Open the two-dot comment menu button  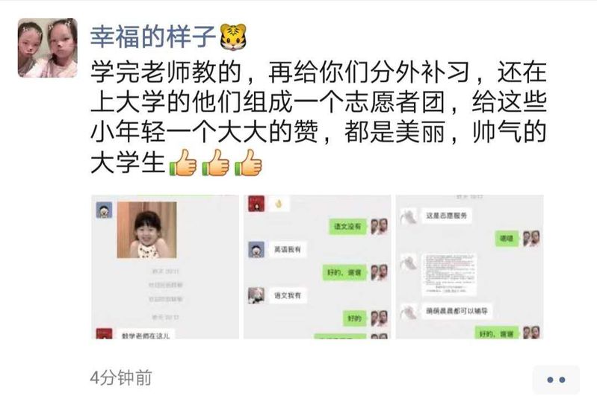coord(556,380)
